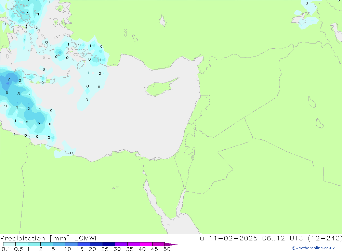The image size is (342, 251).
Task: Select the (12+240) forecast offset text
Action: pos(325,238)
